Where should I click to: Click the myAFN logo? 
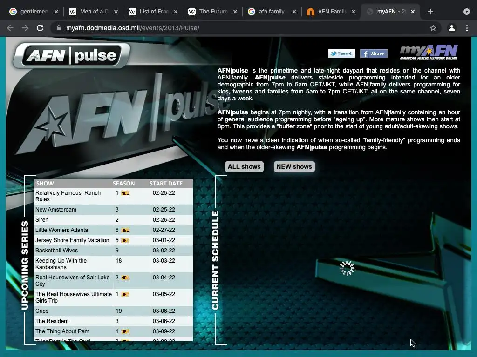coord(429,52)
